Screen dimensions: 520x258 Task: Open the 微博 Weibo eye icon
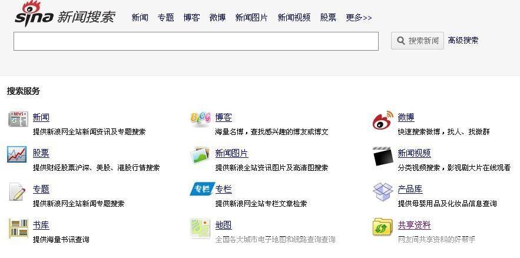click(x=383, y=120)
